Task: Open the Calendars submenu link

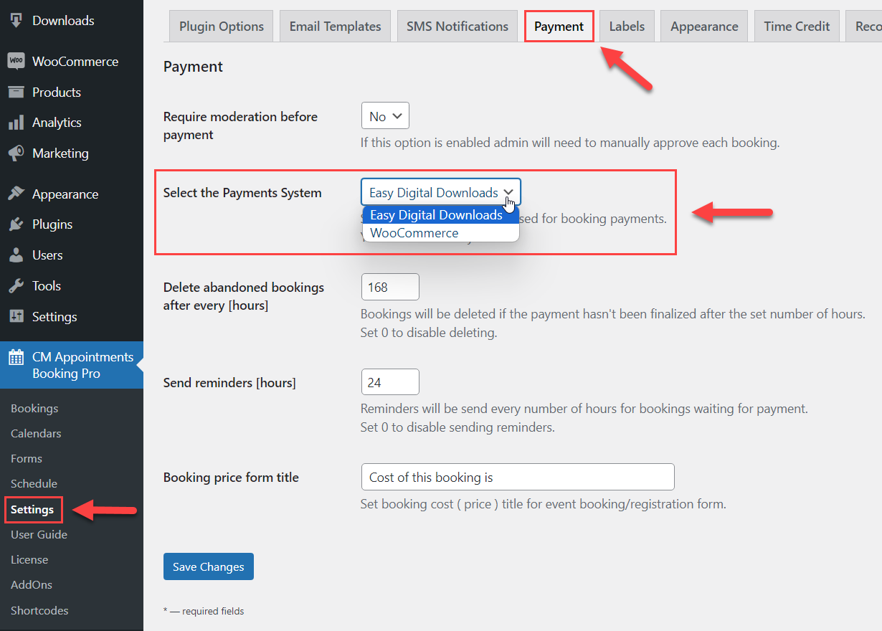Action: 36,434
